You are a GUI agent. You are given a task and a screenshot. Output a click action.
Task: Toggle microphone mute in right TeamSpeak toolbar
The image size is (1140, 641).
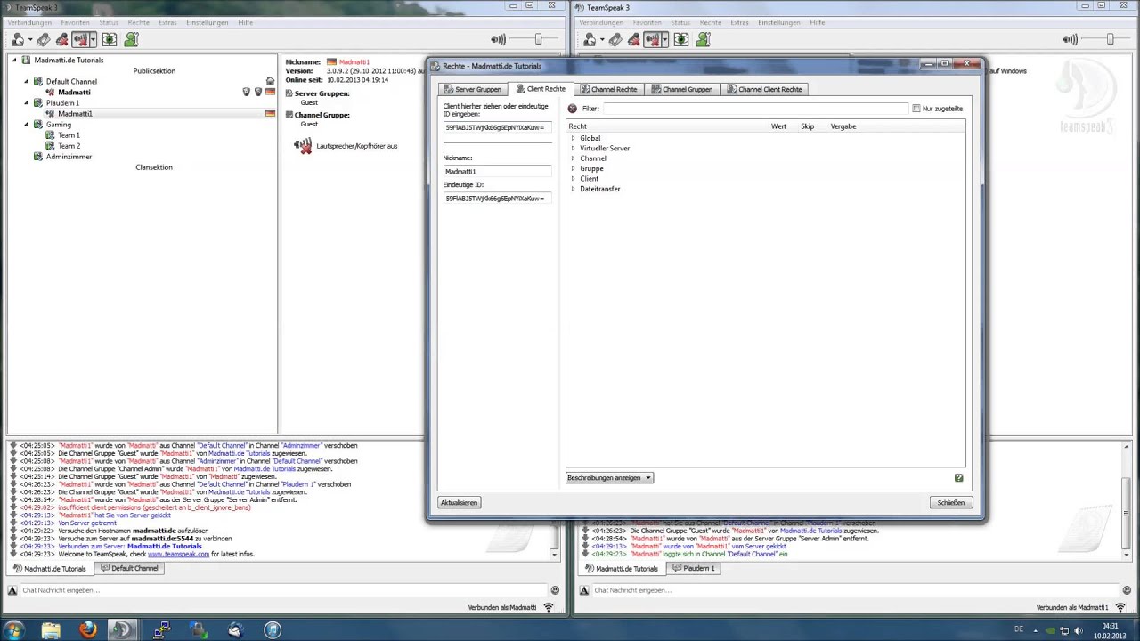(633, 39)
